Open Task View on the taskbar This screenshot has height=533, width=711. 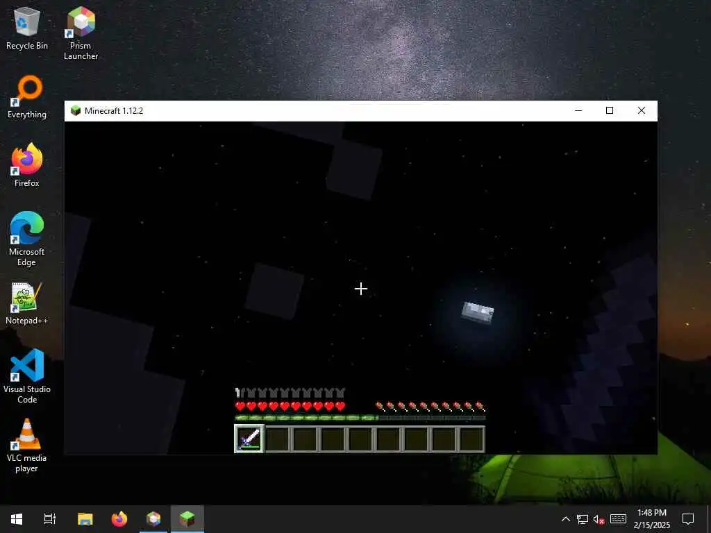pos(50,519)
